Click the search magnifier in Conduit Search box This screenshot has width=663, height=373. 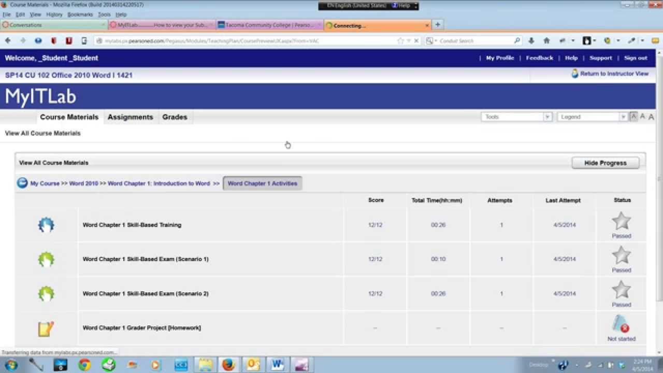coord(516,40)
